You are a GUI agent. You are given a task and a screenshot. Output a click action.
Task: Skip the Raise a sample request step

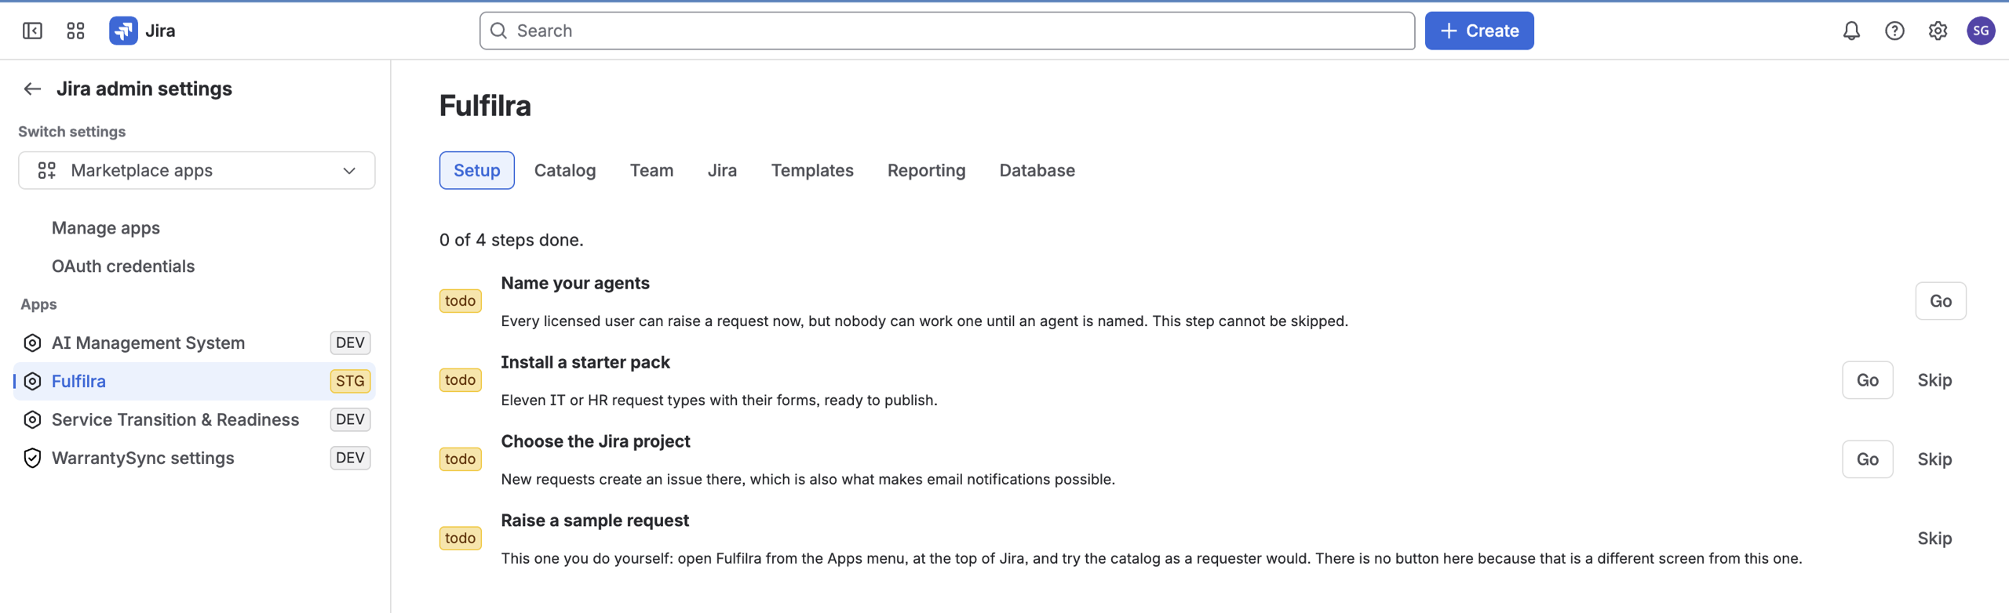tap(1934, 539)
